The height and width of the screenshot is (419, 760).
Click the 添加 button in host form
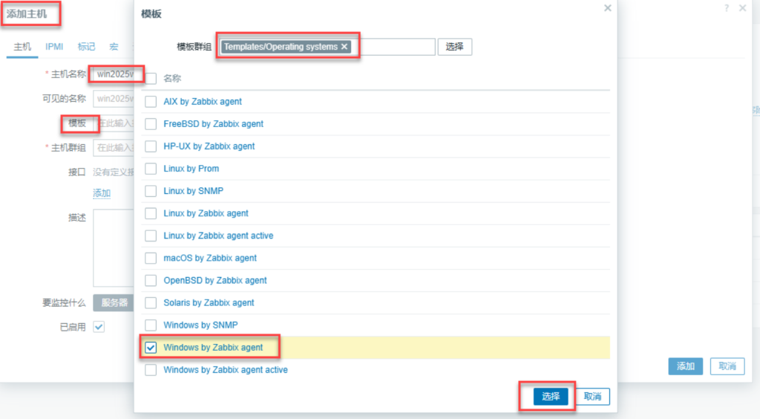tap(685, 366)
